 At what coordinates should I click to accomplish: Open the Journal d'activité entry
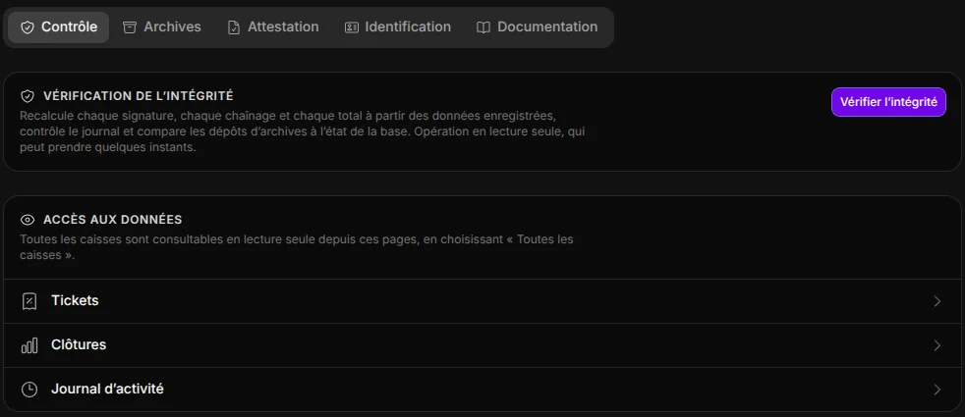482,390
